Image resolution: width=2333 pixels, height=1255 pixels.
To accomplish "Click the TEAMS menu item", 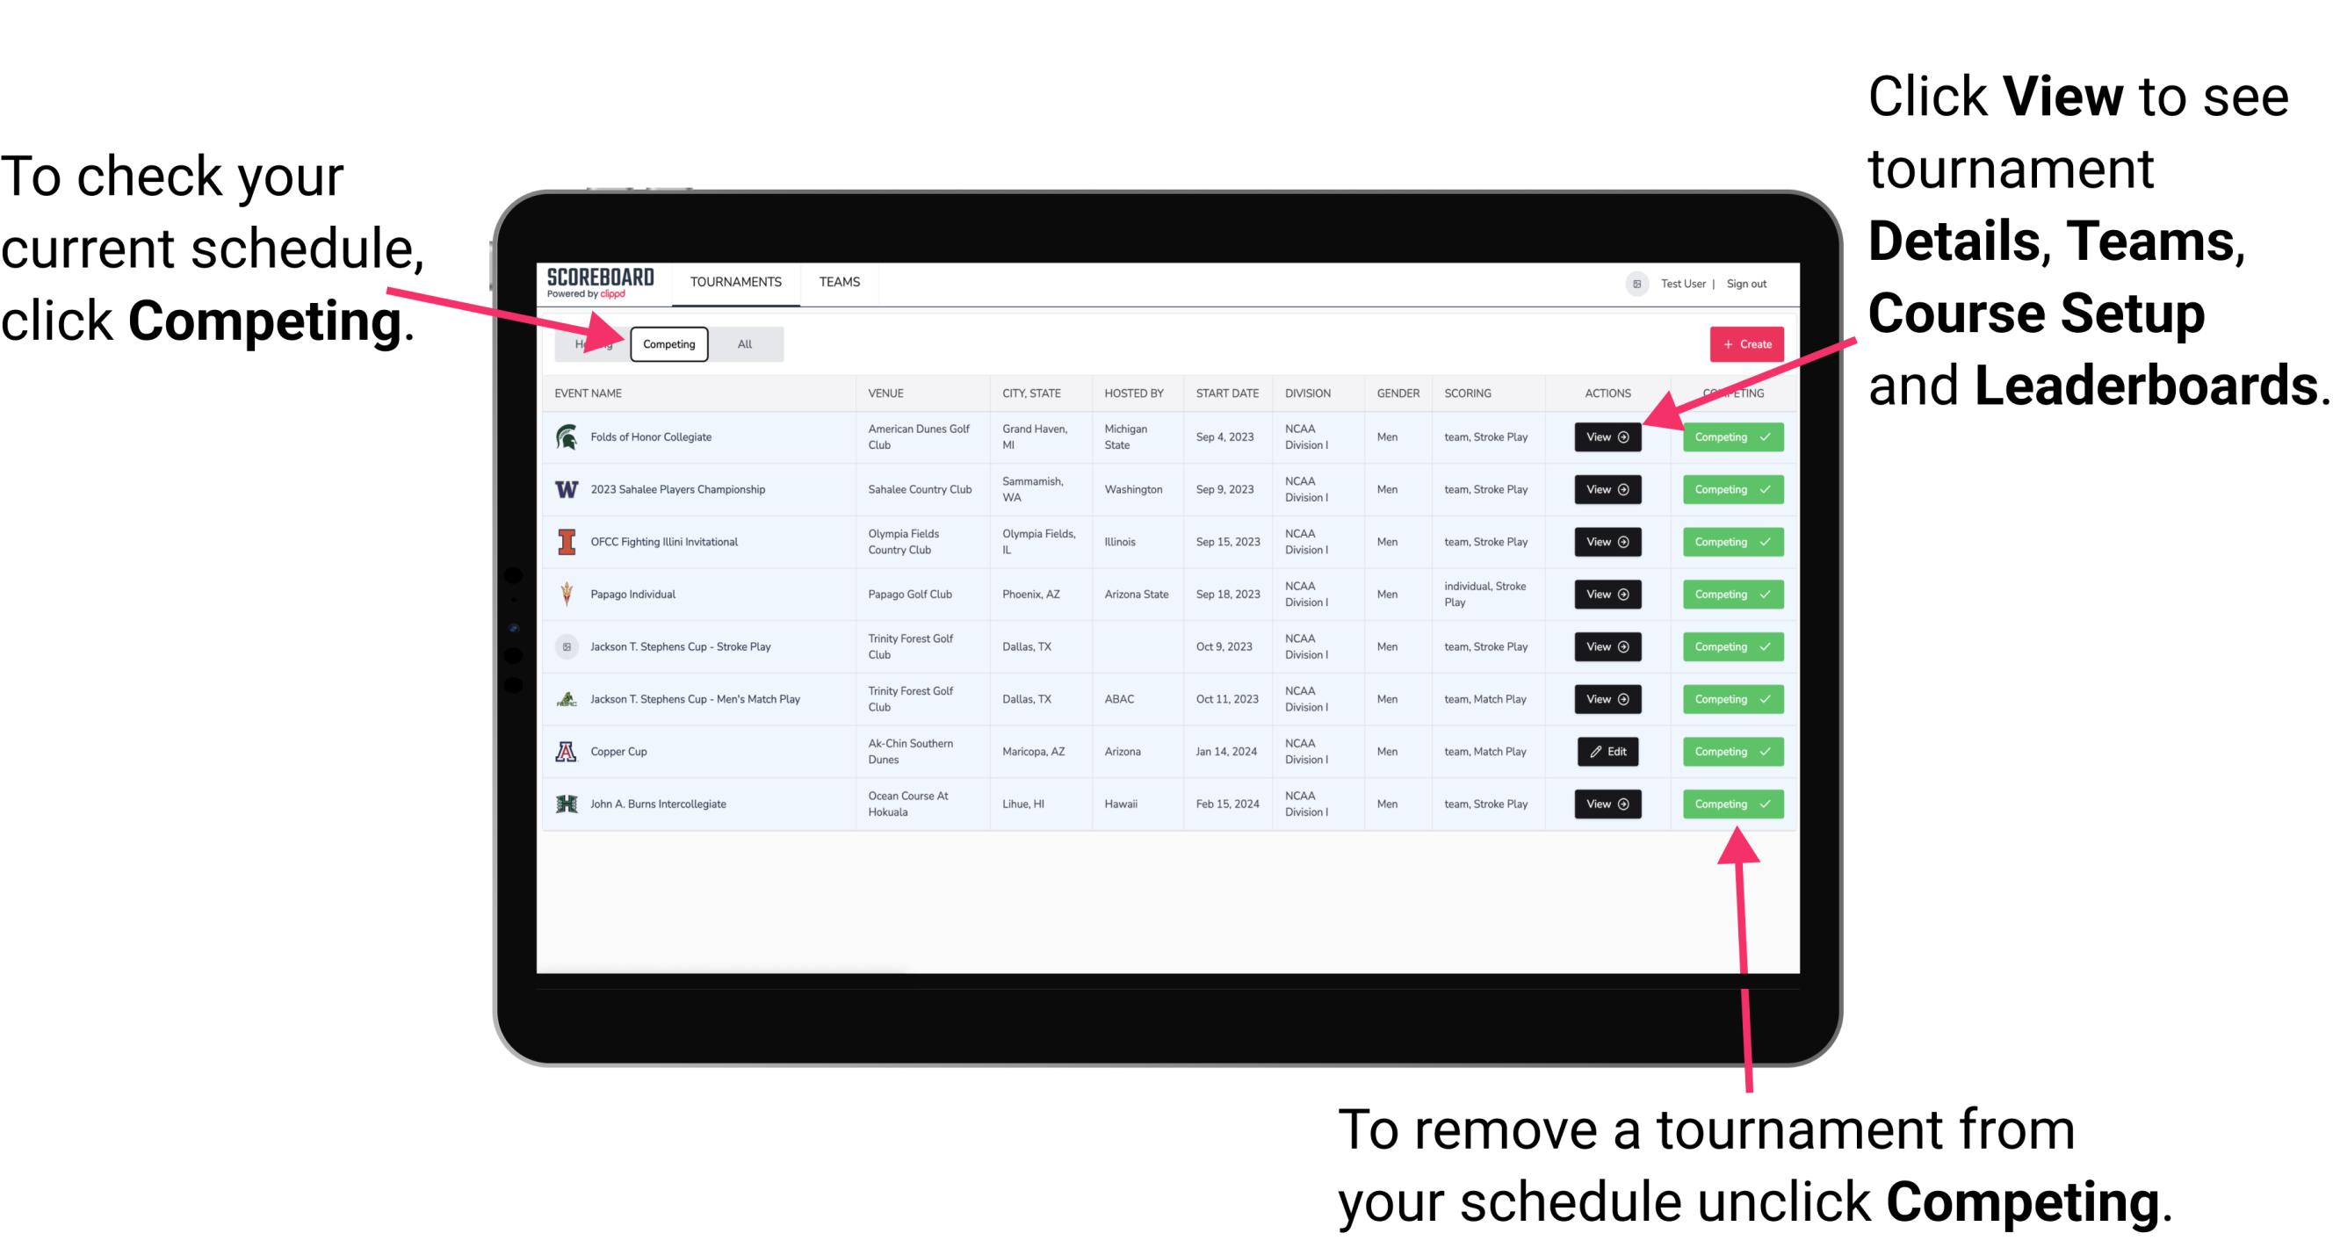I will (x=839, y=281).
